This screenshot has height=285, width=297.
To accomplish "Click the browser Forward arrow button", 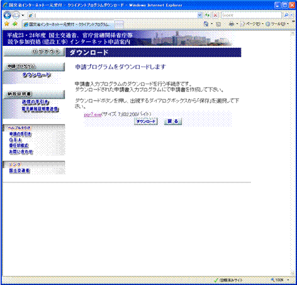I will [16, 15].
